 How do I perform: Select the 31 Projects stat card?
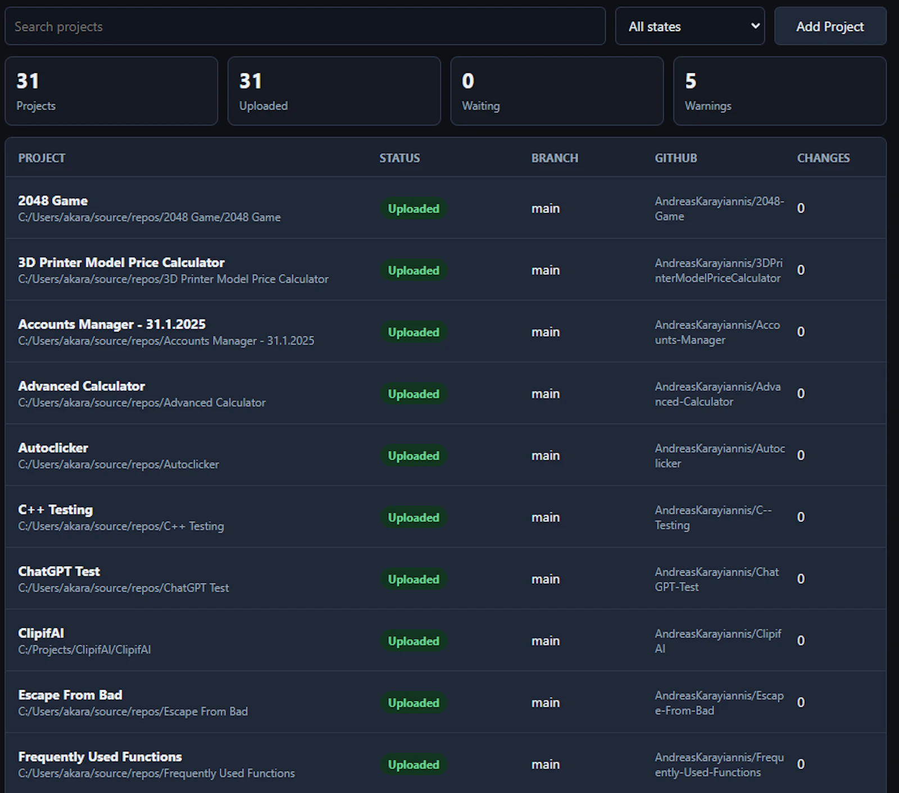pos(111,91)
